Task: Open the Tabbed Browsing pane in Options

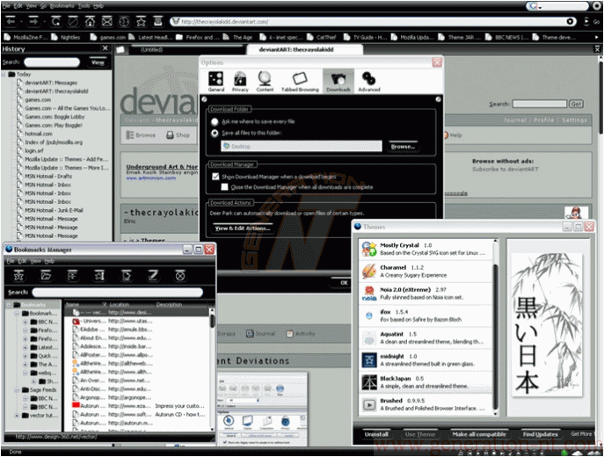Action: click(x=300, y=81)
